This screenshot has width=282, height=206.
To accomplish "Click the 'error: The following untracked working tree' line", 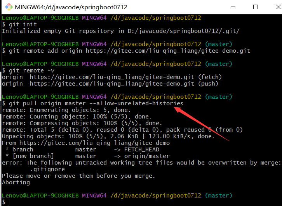I will click(141, 163).
